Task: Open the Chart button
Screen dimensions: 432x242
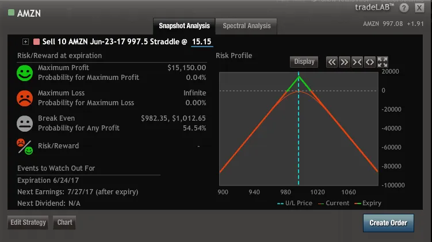Action: point(64,222)
